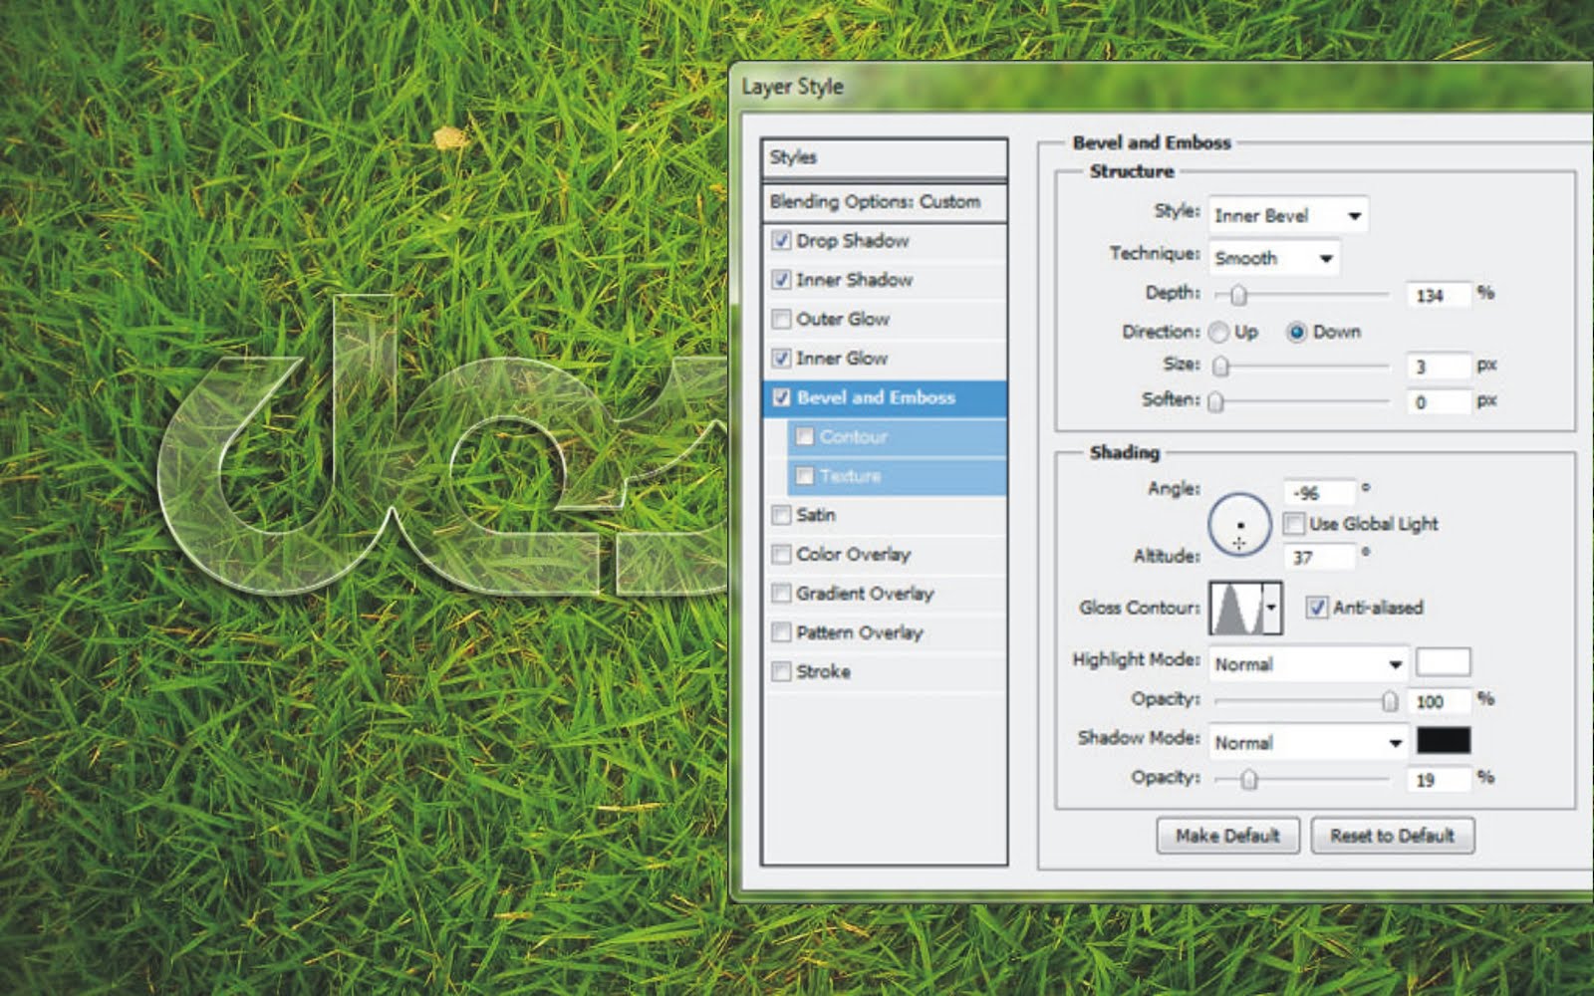Open the Shadow Mode dropdown
The image size is (1594, 996).
pos(1306,741)
